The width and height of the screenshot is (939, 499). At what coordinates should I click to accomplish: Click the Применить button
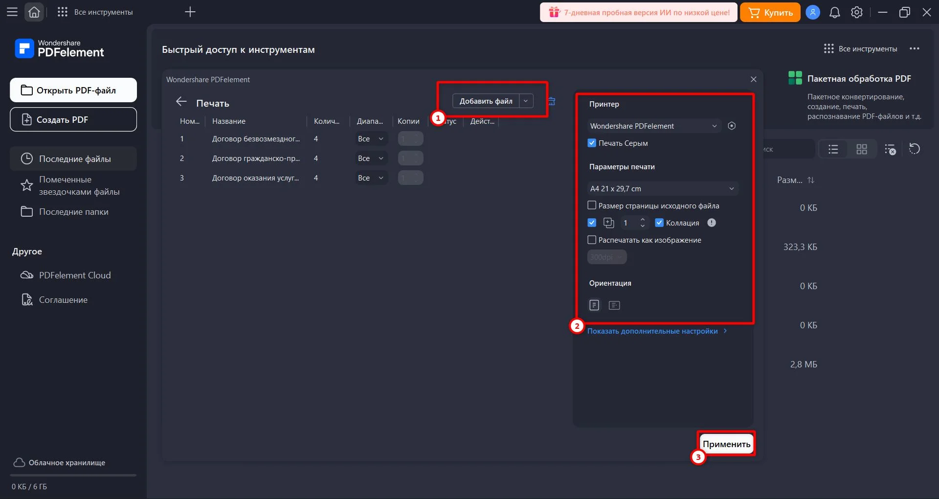click(x=726, y=444)
